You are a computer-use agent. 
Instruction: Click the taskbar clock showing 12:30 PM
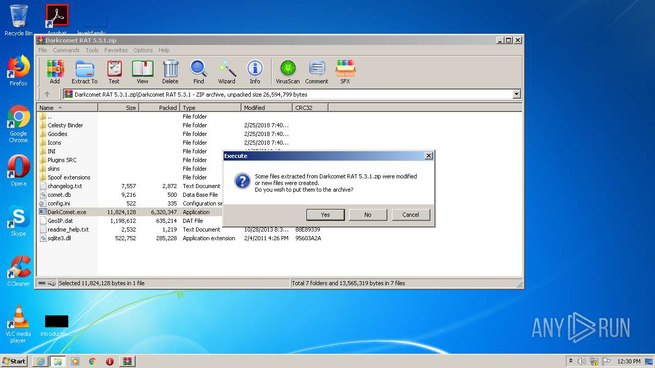point(628,361)
